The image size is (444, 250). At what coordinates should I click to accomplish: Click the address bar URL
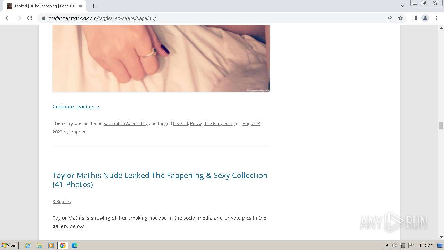[103, 18]
